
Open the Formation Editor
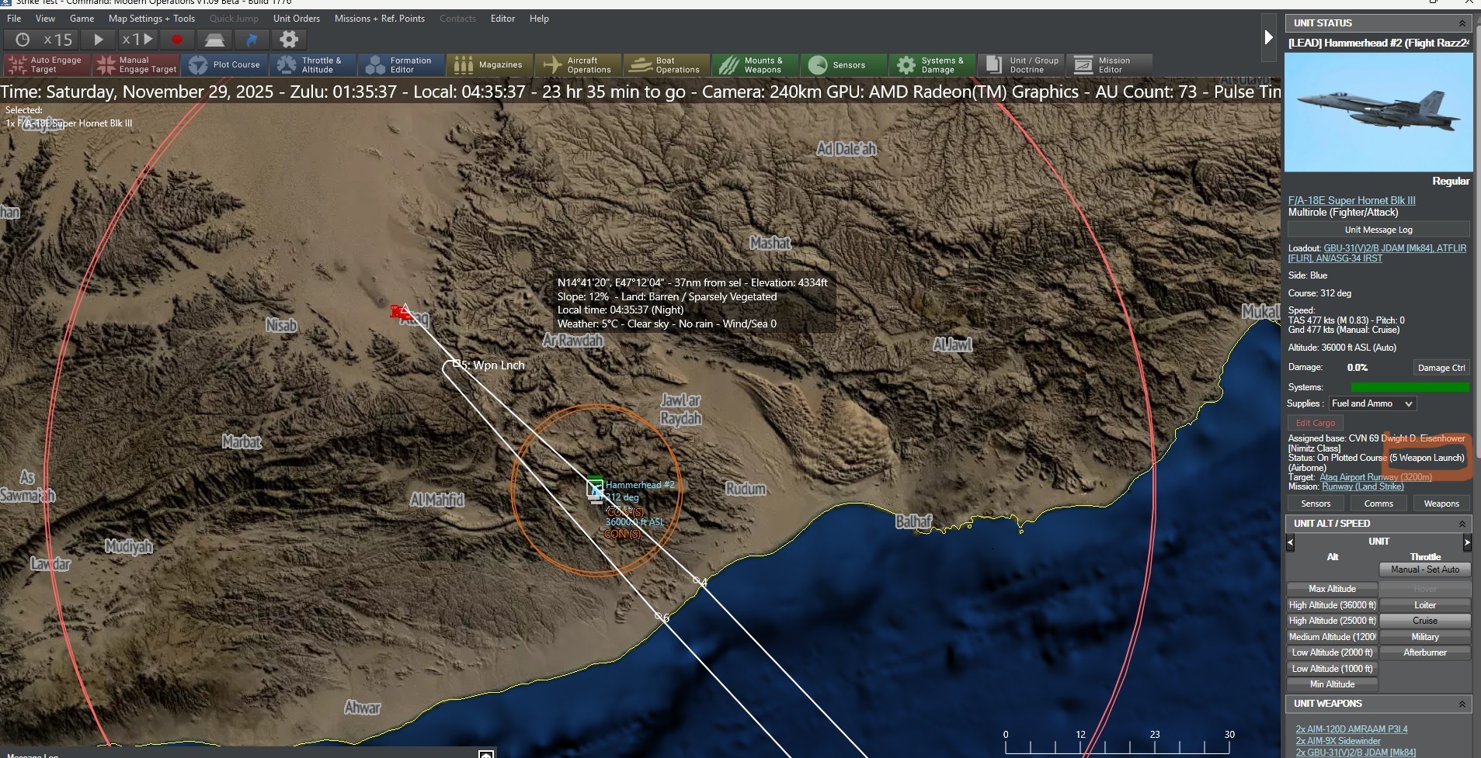point(402,65)
